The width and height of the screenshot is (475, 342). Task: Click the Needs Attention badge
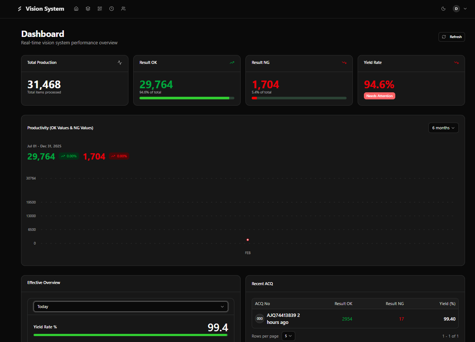click(x=379, y=96)
